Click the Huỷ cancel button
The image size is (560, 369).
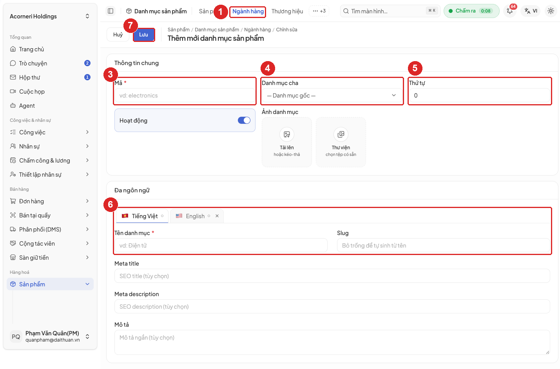point(118,34)
